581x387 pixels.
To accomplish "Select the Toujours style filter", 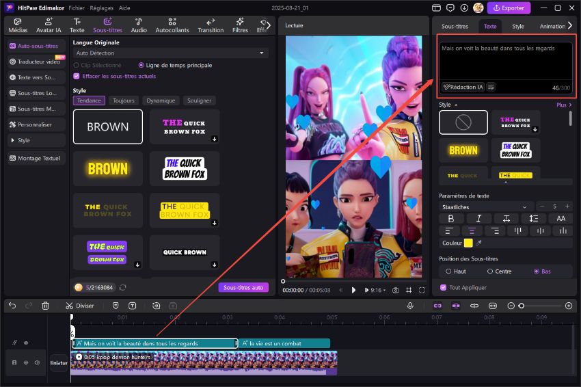I will point(124,101).
